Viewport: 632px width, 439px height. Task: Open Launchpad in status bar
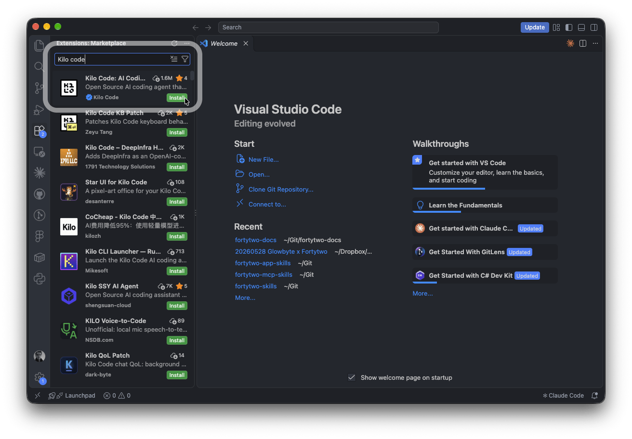[x=71, y=396]
